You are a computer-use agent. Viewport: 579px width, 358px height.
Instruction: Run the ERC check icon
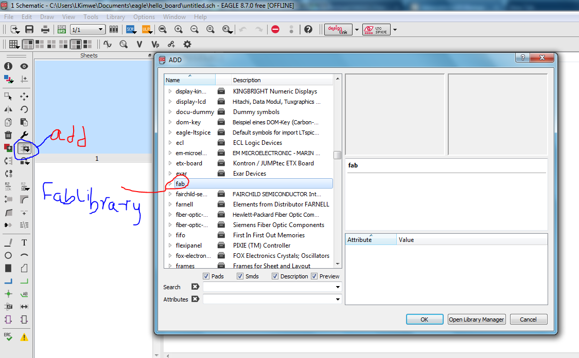[8, 336]
